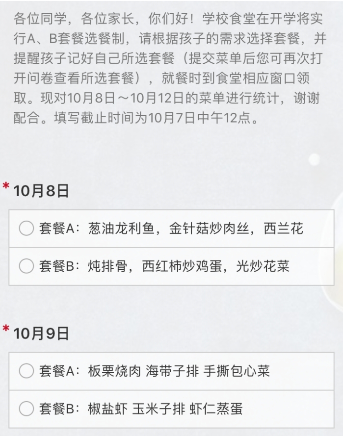The width and height of the screenshot is (343, 436).
Task: Click the 10月9日 question heading
Action: pyautogui.click(x=41, y=333)
